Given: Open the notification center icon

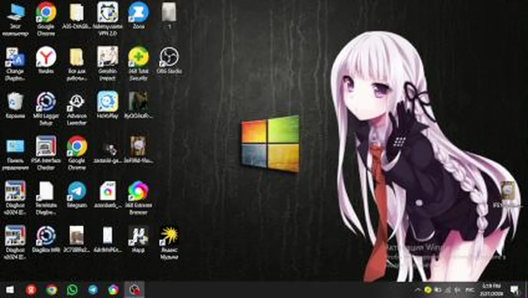Looking at the screenshot, I should pyautogui.click(x=515, y=290).
